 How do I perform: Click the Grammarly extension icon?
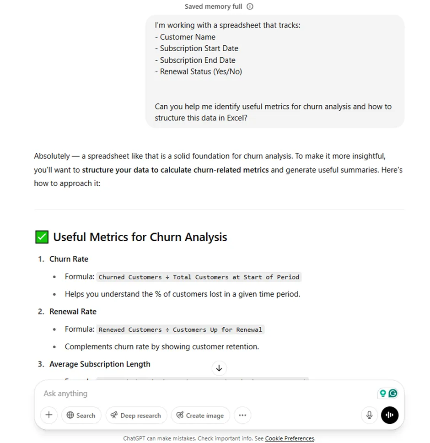click(x=393, y=393)
